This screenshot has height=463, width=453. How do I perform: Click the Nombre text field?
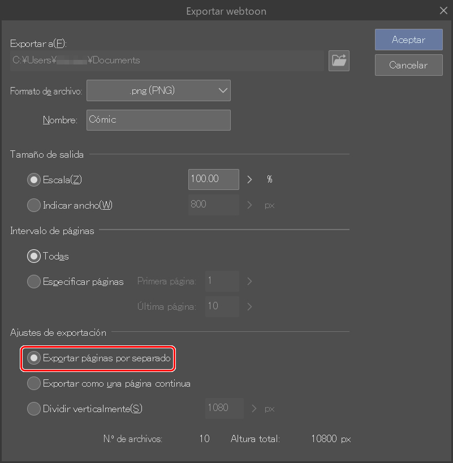click(x=158, y=120)
